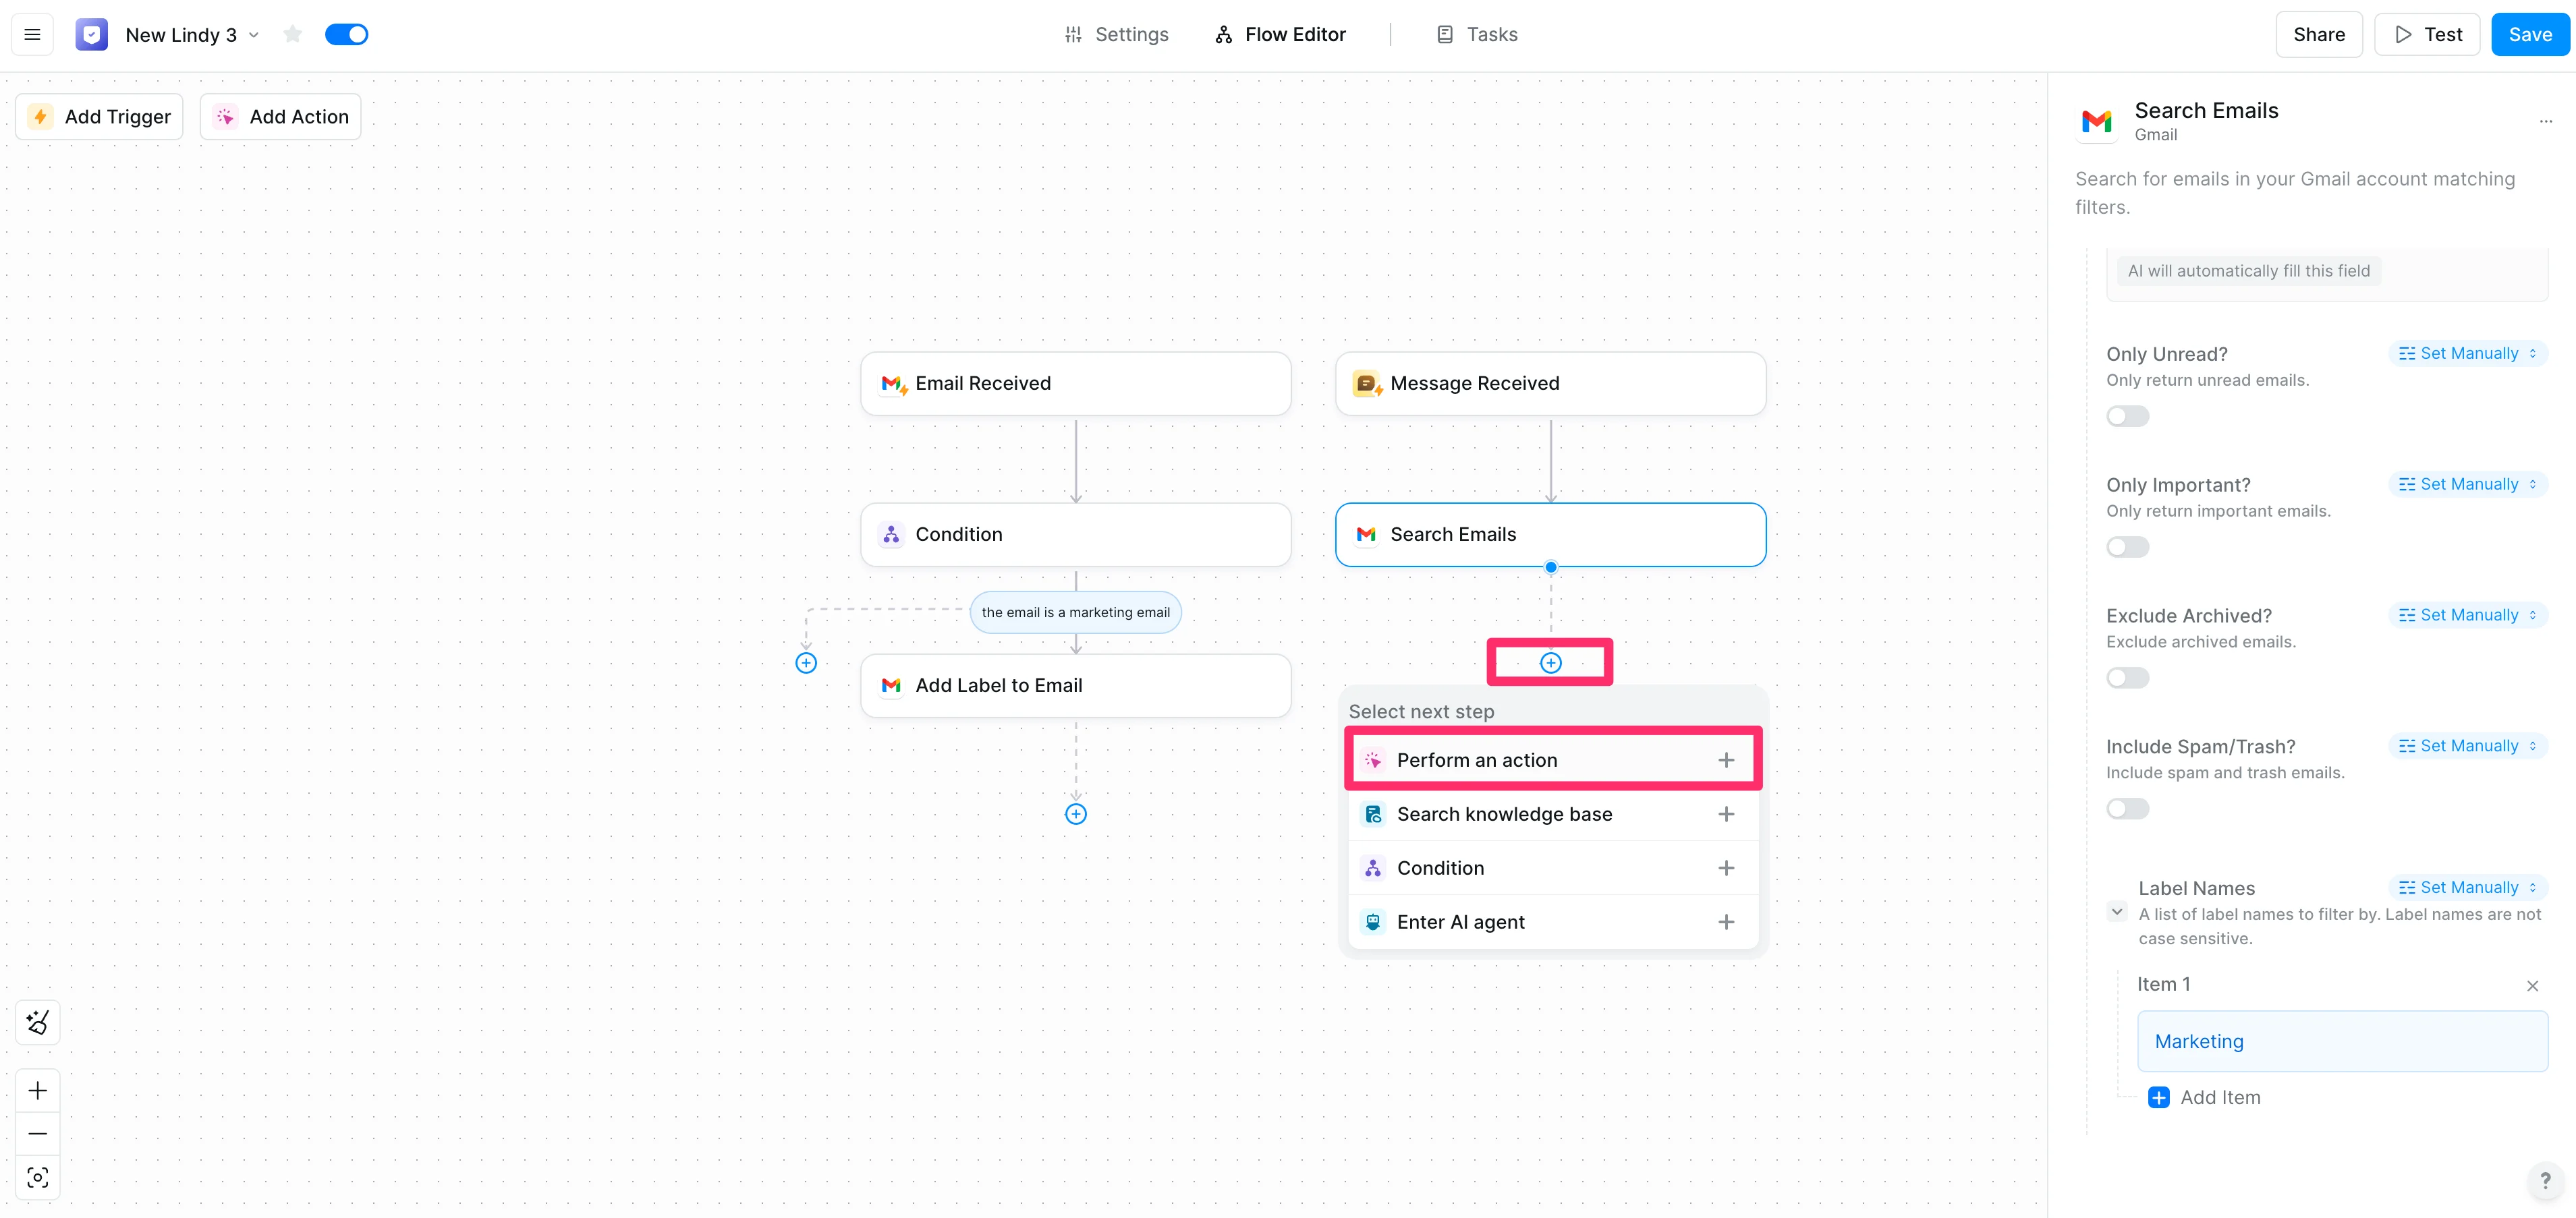The image size is (2576, 1218).
Task: Collapse the Label Names section chevron
Action: (x=2116, y=911)
